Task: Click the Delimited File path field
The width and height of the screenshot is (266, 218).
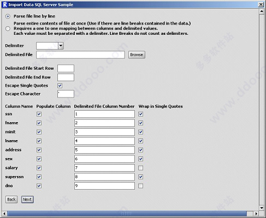Action: 80,55
